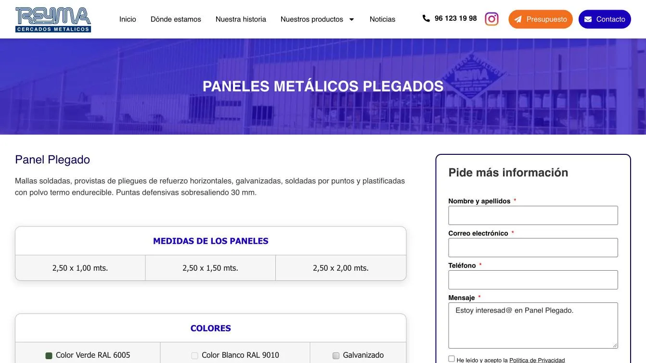Click into the Mensaje text area
The width and height of the screenshot is (646, 363).
[x=533, y=325]
